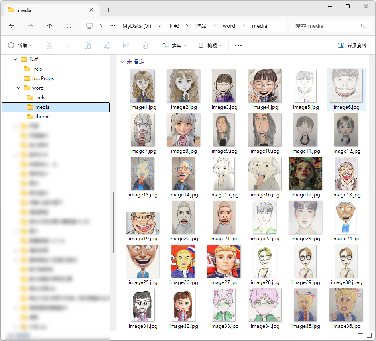Open the 檢視 view dropdown
This screenshot has height=341, width=376.
coord(210,45)
